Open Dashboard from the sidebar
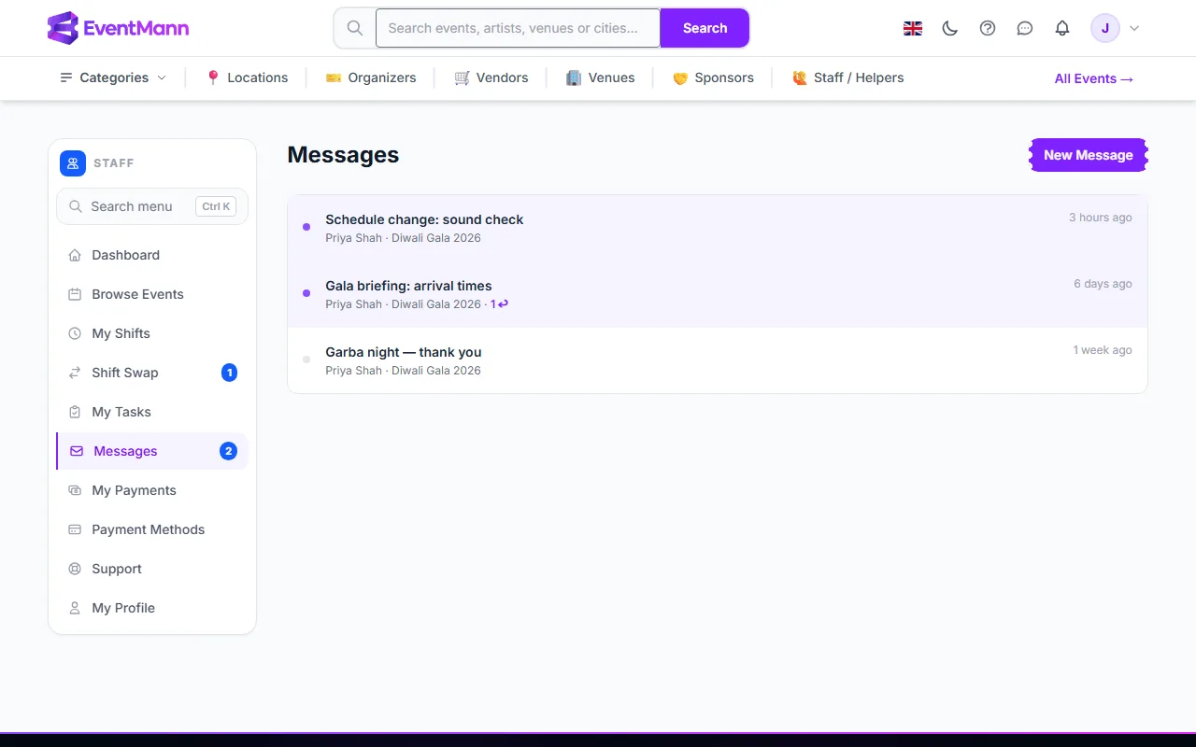Viewport: 1196px width, 747px height. (x=152, y=255)
